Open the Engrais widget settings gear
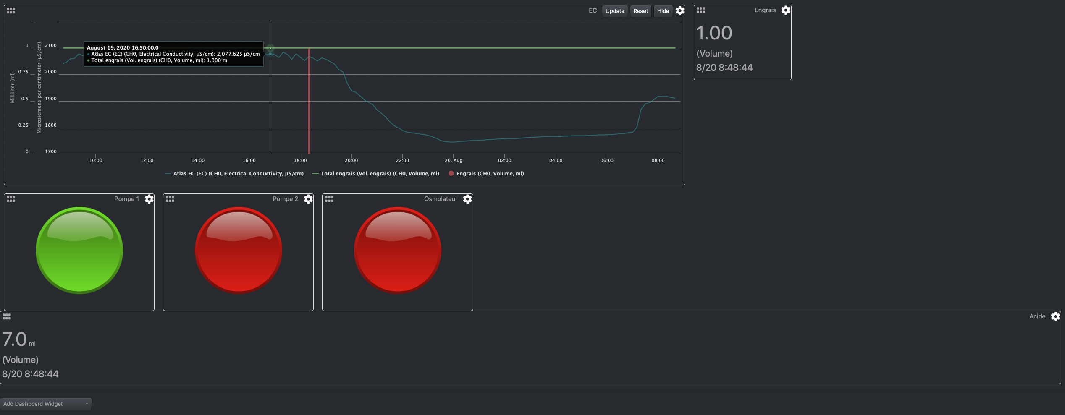1065x415 pixels. point(786,10)
